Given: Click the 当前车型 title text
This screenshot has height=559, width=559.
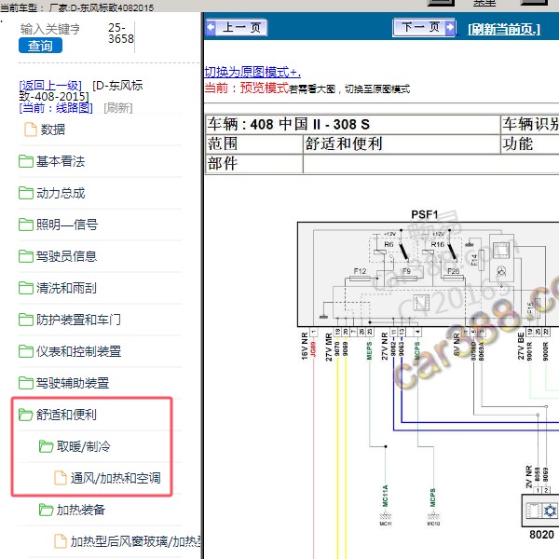Looking at the screenshot, I should pos(77,7).
